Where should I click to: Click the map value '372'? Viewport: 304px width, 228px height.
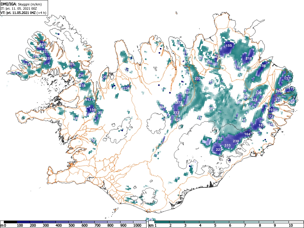[179, 102]
